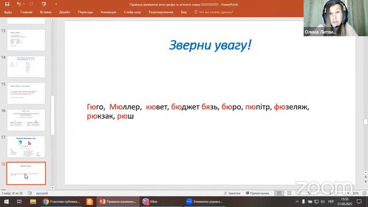Open the Слайд-шоу ribbon tab
The width and height of the screenshot is (368, 207).
tap(132, 12)
